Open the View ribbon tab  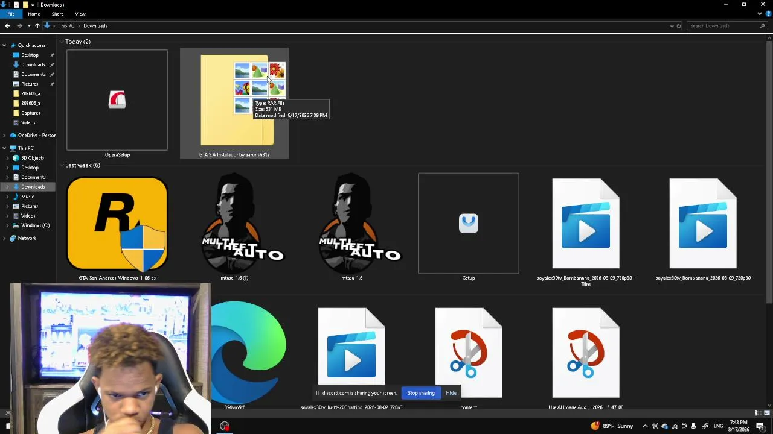tap(80, 14)
